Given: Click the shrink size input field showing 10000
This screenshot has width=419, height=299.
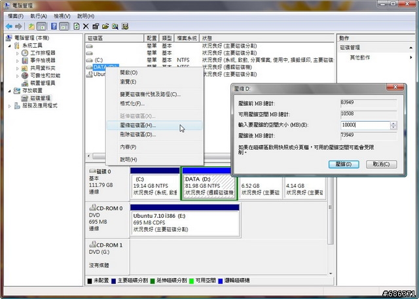Looking at the screenshot, I should pos(365,125).
